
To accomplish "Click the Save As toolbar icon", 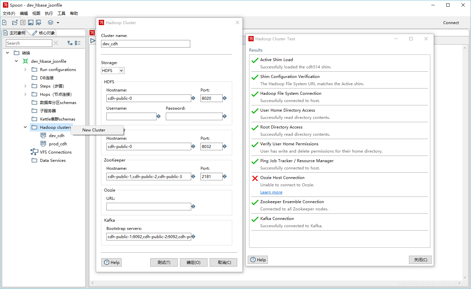I will tap(39, 22).
